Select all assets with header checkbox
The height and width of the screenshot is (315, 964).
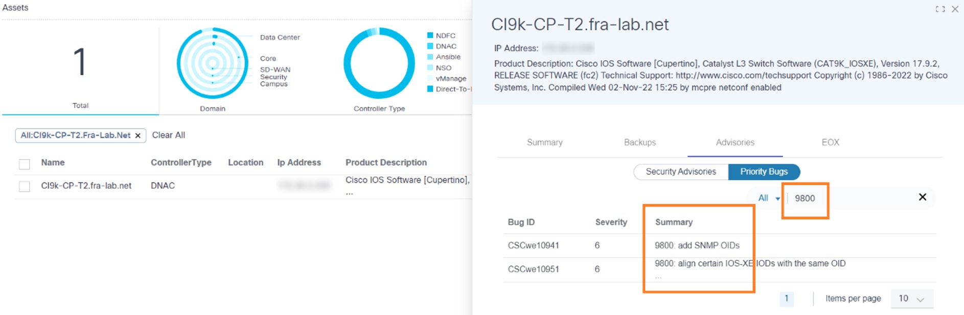pyautogui.click(x=25, y=164)
